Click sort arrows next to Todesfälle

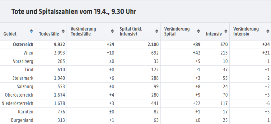[x=63, y=31]
